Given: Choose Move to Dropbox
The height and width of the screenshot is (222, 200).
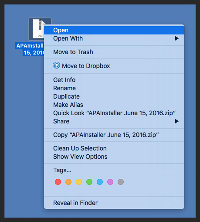Looking at the screenshot, I should click(x=114, y=66).
